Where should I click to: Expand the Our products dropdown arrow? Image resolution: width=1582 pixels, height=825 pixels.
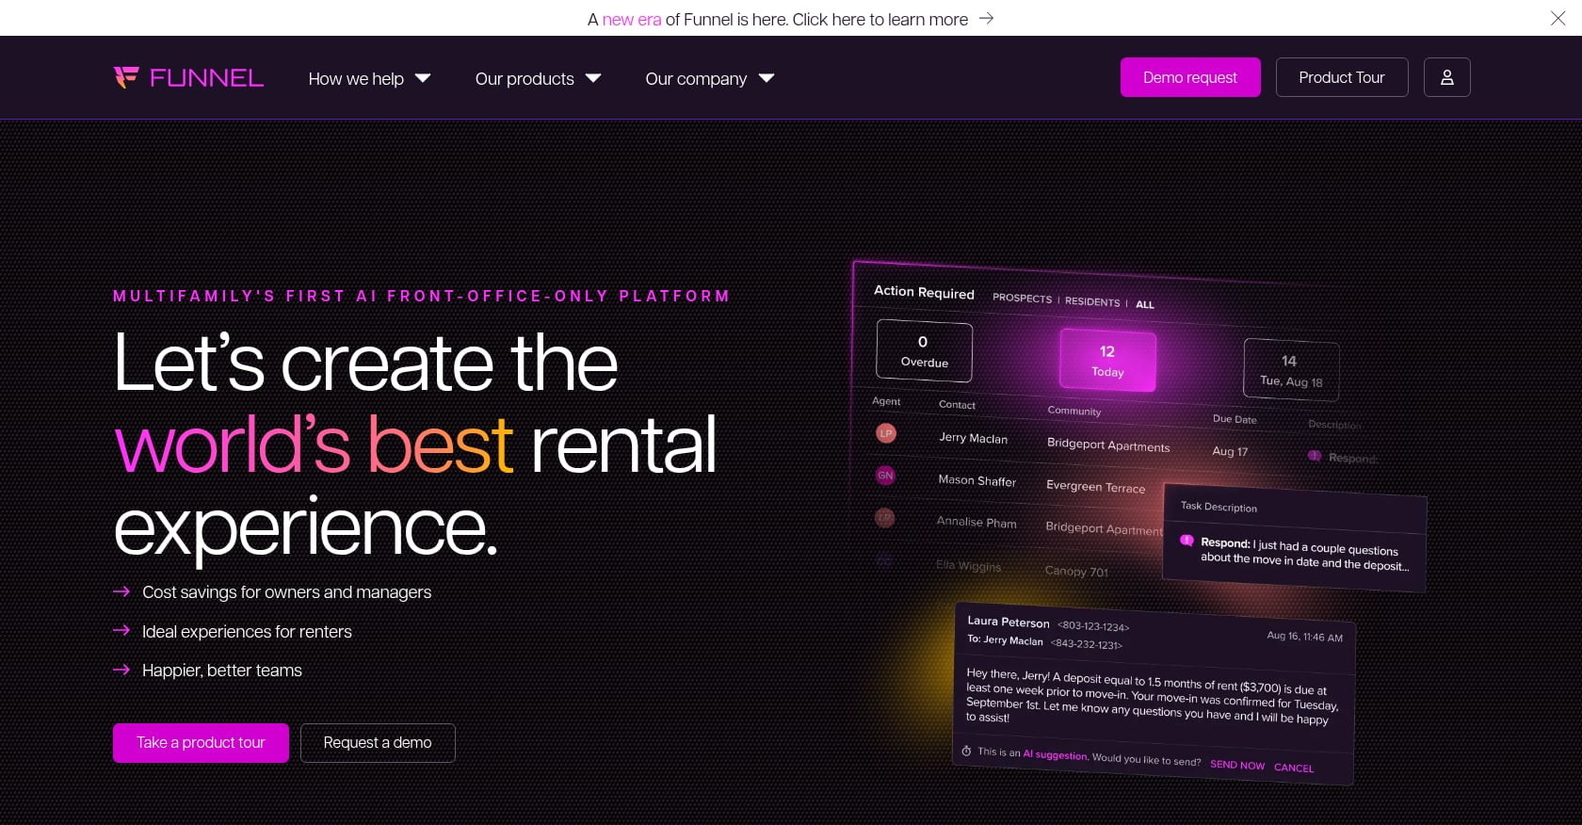(593, 78)
